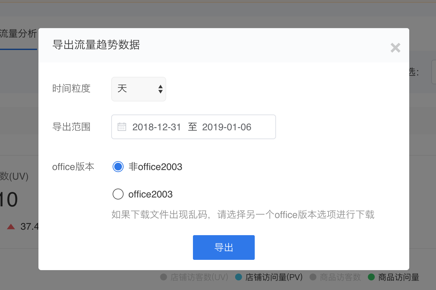
Task: Open the partially hidden filter dropdown behind dialog
Action: (x=434, y=72)
